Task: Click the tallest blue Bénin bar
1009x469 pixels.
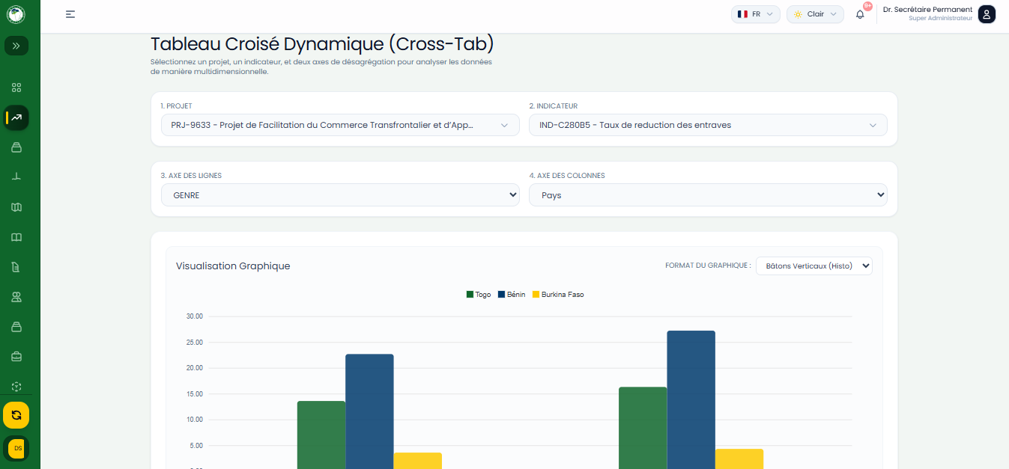Action: tap(691, 400)
